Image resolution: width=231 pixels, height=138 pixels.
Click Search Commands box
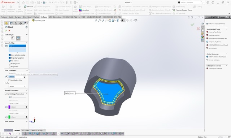pyautogui.click(x=192, y=3)
